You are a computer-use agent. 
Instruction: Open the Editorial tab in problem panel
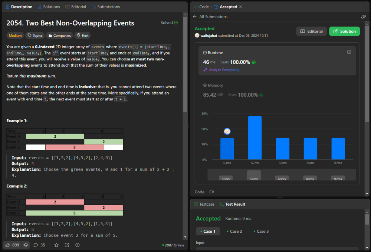(76, 7)
